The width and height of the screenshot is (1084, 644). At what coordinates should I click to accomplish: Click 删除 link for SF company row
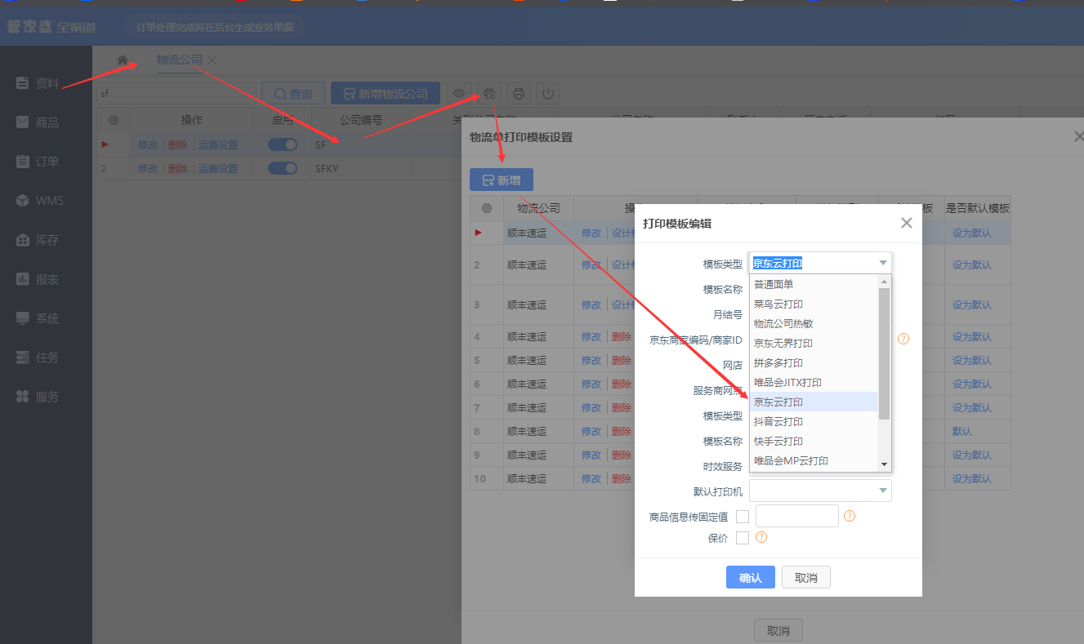pyautogui.click(x=177, y=144)
